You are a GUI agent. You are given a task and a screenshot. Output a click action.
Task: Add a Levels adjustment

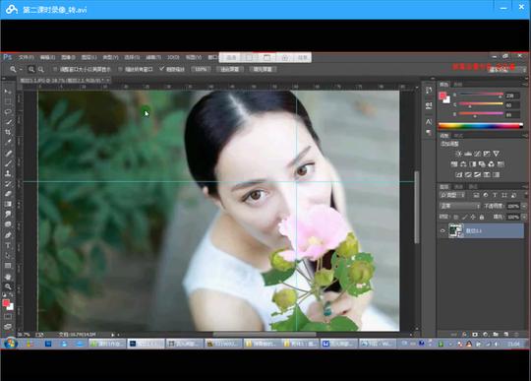[x=468, y=154]
